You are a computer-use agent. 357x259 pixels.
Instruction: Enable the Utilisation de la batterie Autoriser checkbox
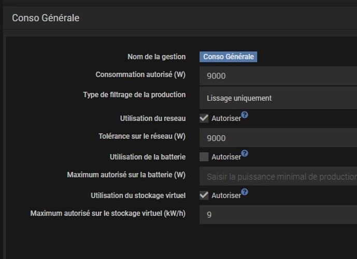coord(204,157)
